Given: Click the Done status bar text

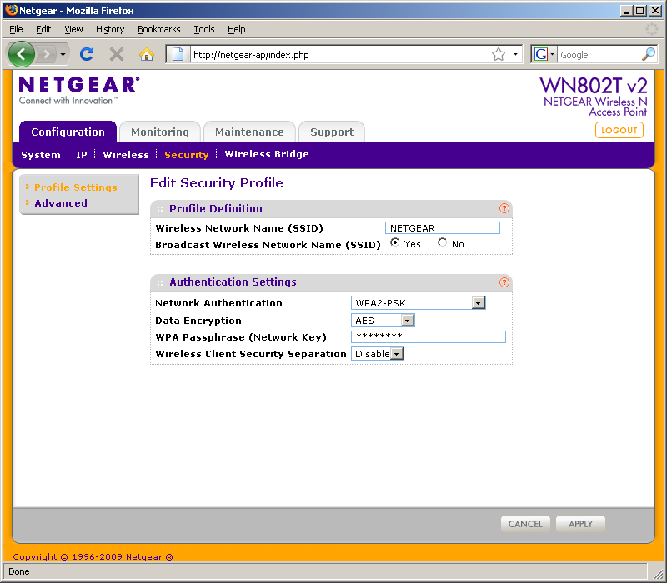Looking at the screenshot, I should click(19, 571).
